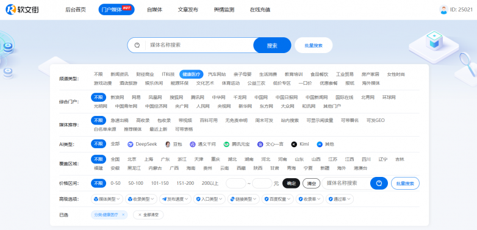Screen dimensions: 477x230
Task: Choose 港澳台 coverage region
Action: 360,168
